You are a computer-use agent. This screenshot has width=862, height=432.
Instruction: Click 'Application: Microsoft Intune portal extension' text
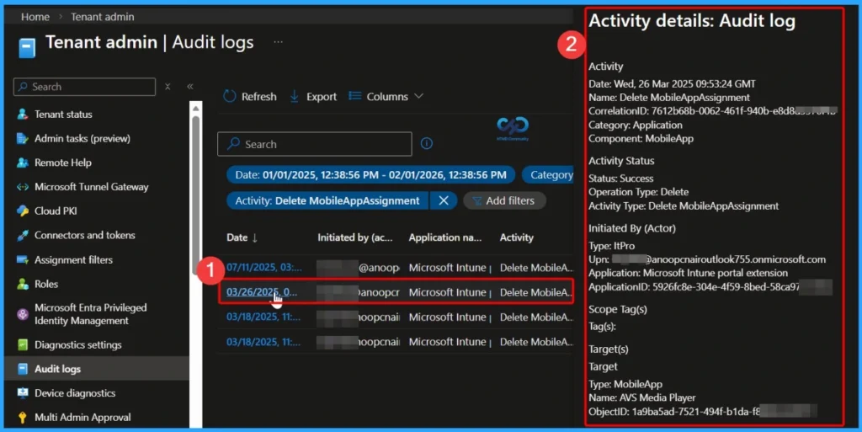pyautogui.click(x=689, y=273)
